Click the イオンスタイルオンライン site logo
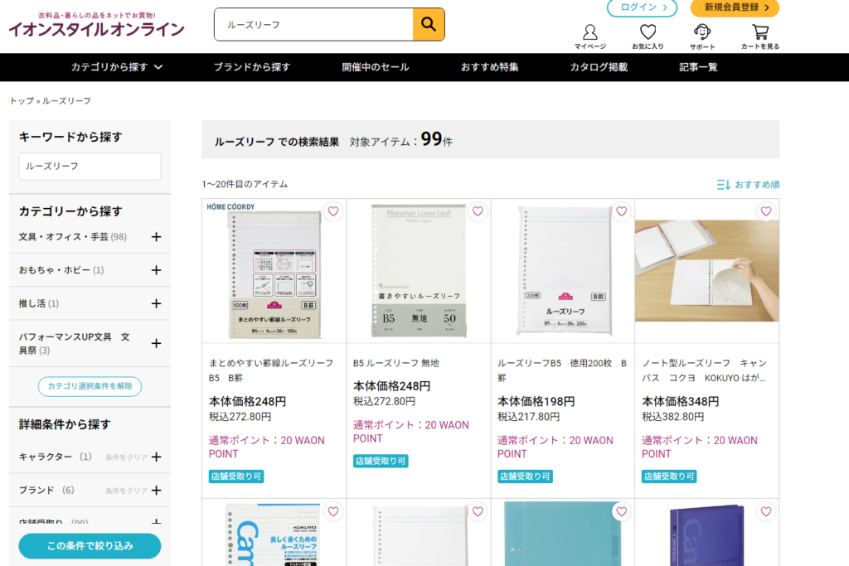 (x=96, y=25)
